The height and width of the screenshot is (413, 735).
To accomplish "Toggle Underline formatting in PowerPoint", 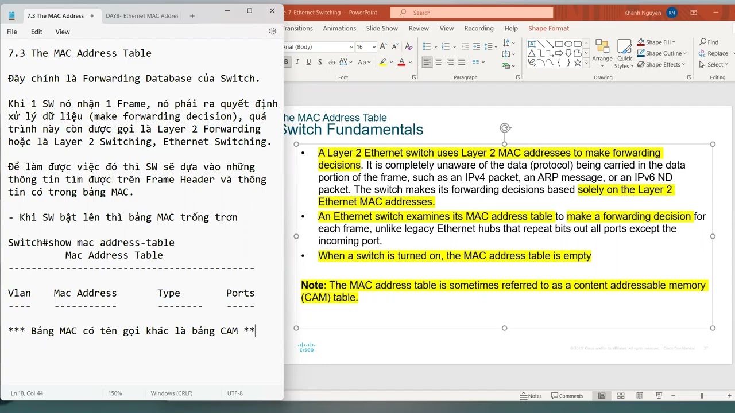I will [308, 62].
